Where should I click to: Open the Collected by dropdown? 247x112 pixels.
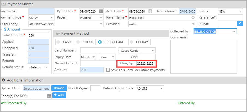215,31
